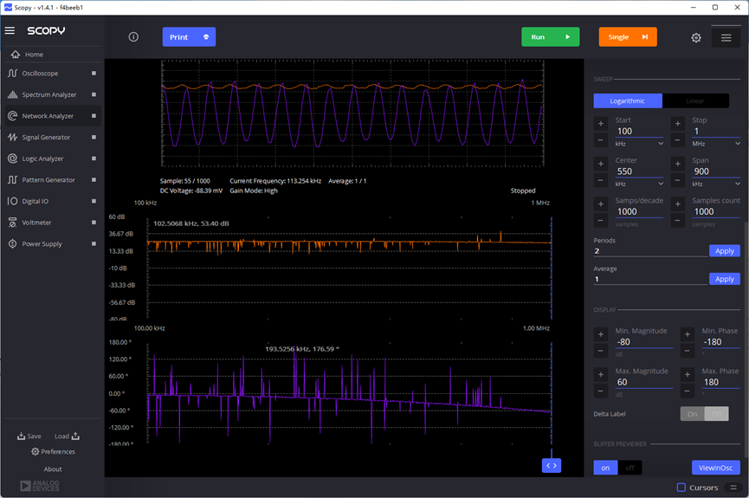Click the Voltmeter instrument icon
Image resolution: width=749 pixels, height=498 pixels.
pyautogui.click(x=12, y=223)
